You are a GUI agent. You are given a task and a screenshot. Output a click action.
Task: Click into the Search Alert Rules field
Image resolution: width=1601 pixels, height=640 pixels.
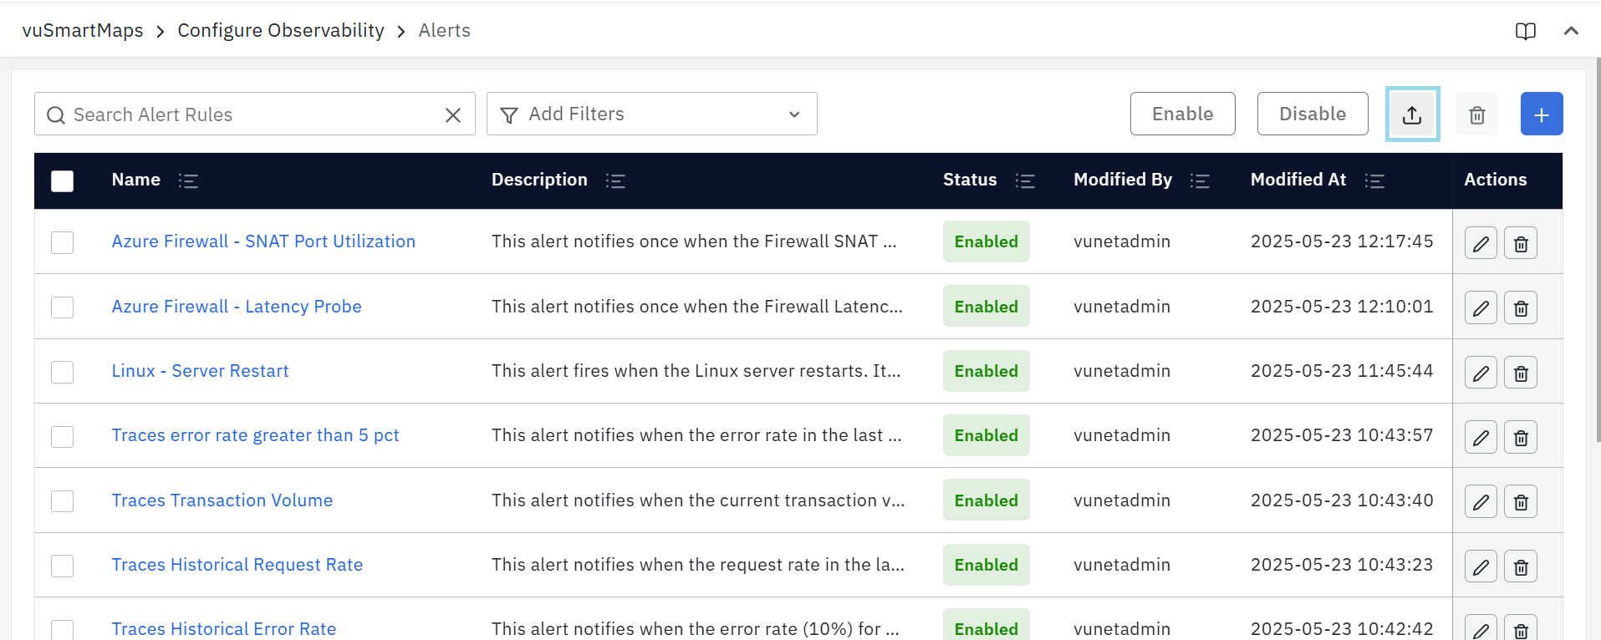tap(251, 114)
